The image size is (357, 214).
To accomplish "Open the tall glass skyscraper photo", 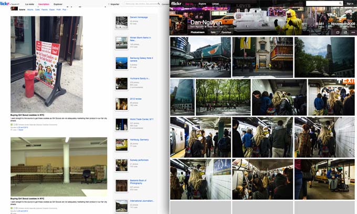I will click(x=182, y=97).
